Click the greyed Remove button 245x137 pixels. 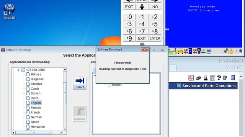(x=80, y=114)
